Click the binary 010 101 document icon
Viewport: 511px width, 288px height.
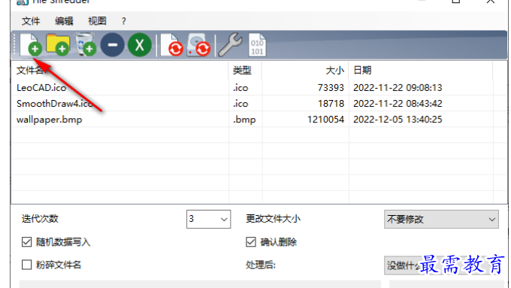click(x=257, y=44)
